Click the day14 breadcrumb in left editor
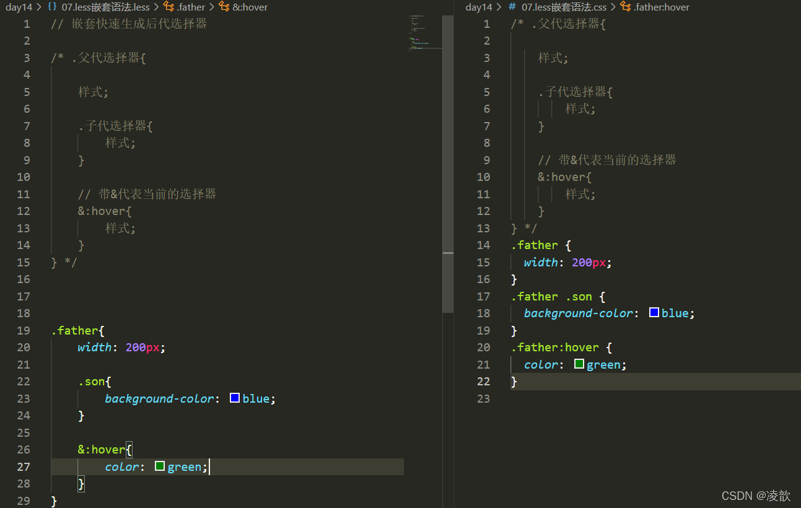The height and width of the screenshot is (508, 801). [x=19, y=7]
